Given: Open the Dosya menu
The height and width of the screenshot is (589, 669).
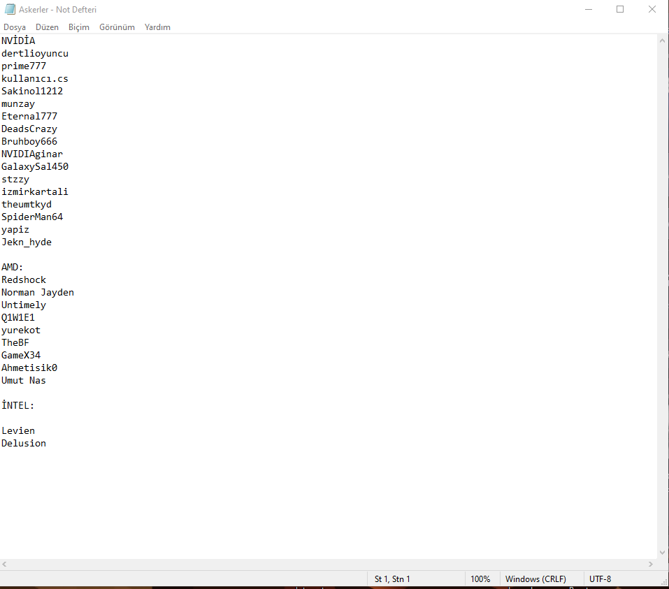Looking at the screenshot, I should pos(15,27).
